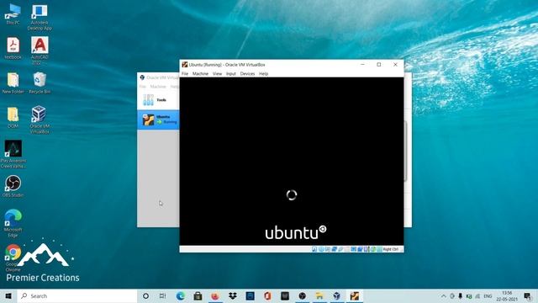Open the File menu in Ubuntu VM window
538x303 pixels.
click(185, 73)
